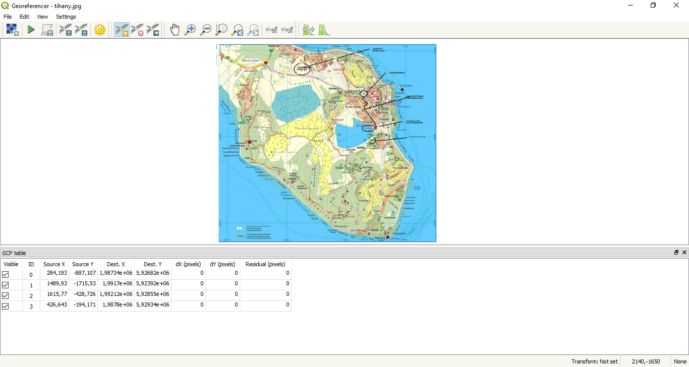Click Full Histogram Stretch icon
Screen dimensions: 689x367
(308, 30)
